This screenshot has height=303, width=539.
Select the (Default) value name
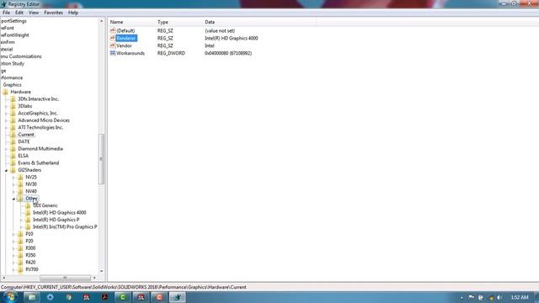(x=125, y=30)
